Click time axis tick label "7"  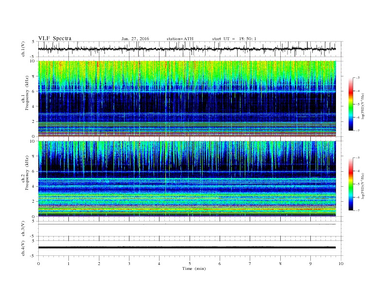point(250,264)
